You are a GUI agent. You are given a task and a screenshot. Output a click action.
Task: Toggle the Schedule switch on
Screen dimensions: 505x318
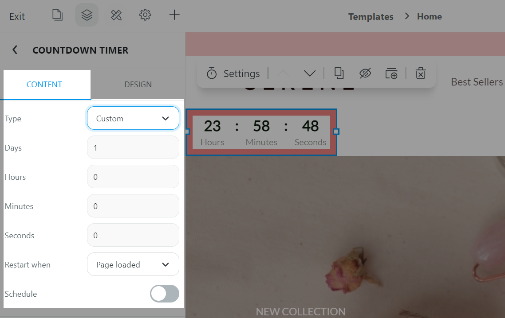click(x=165, y=294)
